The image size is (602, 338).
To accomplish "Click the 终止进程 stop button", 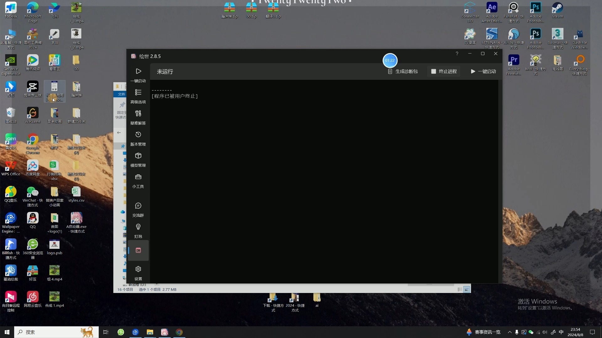I will [444, 71].
